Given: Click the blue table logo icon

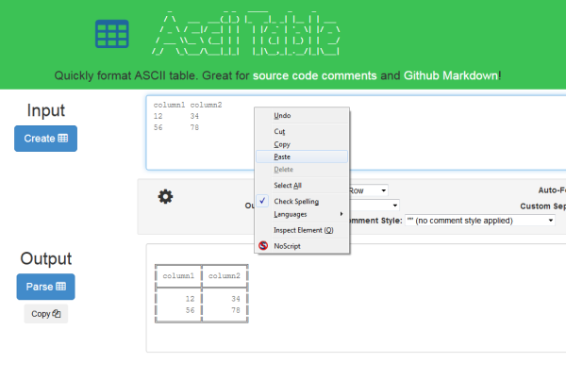Looking at the screenshot, I should click(x=111, y=35).
